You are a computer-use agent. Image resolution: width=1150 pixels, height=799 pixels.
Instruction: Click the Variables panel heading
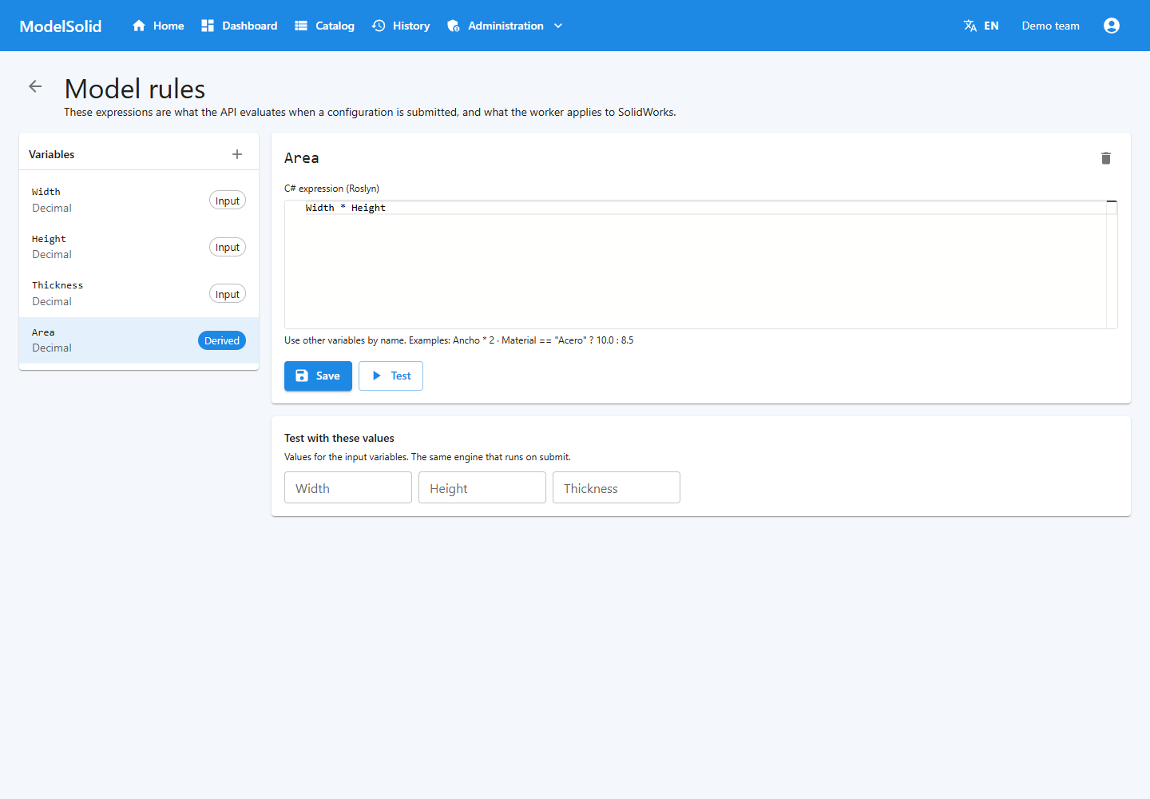(x=52, y=154)
